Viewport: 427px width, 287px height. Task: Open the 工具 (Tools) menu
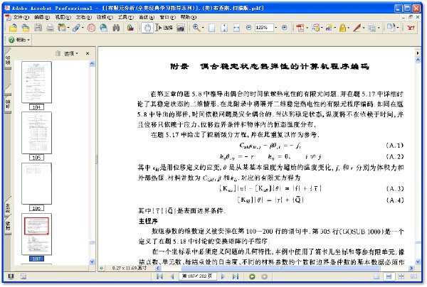[x=125, y=17]
